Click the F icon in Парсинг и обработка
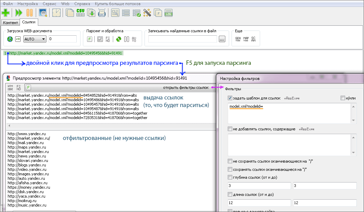 click(89, 39)
